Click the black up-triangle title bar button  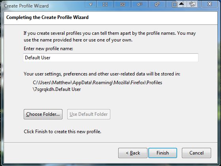(x=181, y=4)
